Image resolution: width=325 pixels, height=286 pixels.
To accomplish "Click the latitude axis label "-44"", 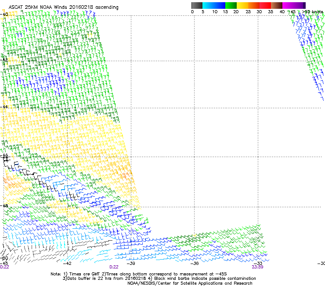I will (x=4, y=107).
